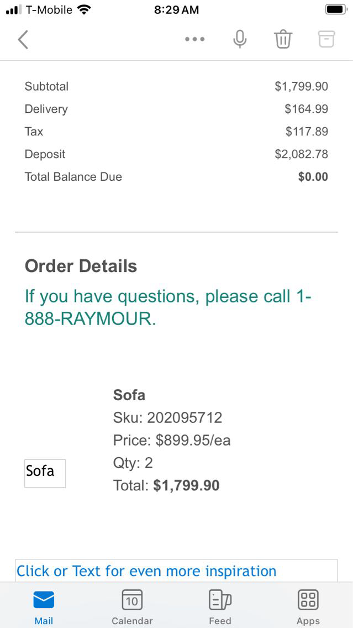Tap the Wi-Fi icon in the status bar

[x=84, y=9]
